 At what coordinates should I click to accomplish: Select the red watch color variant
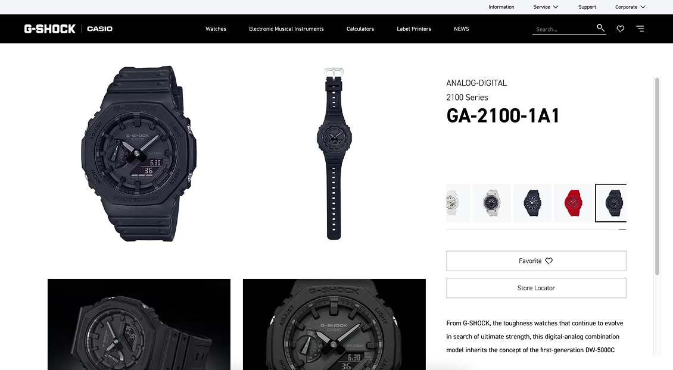click(573, 203)
